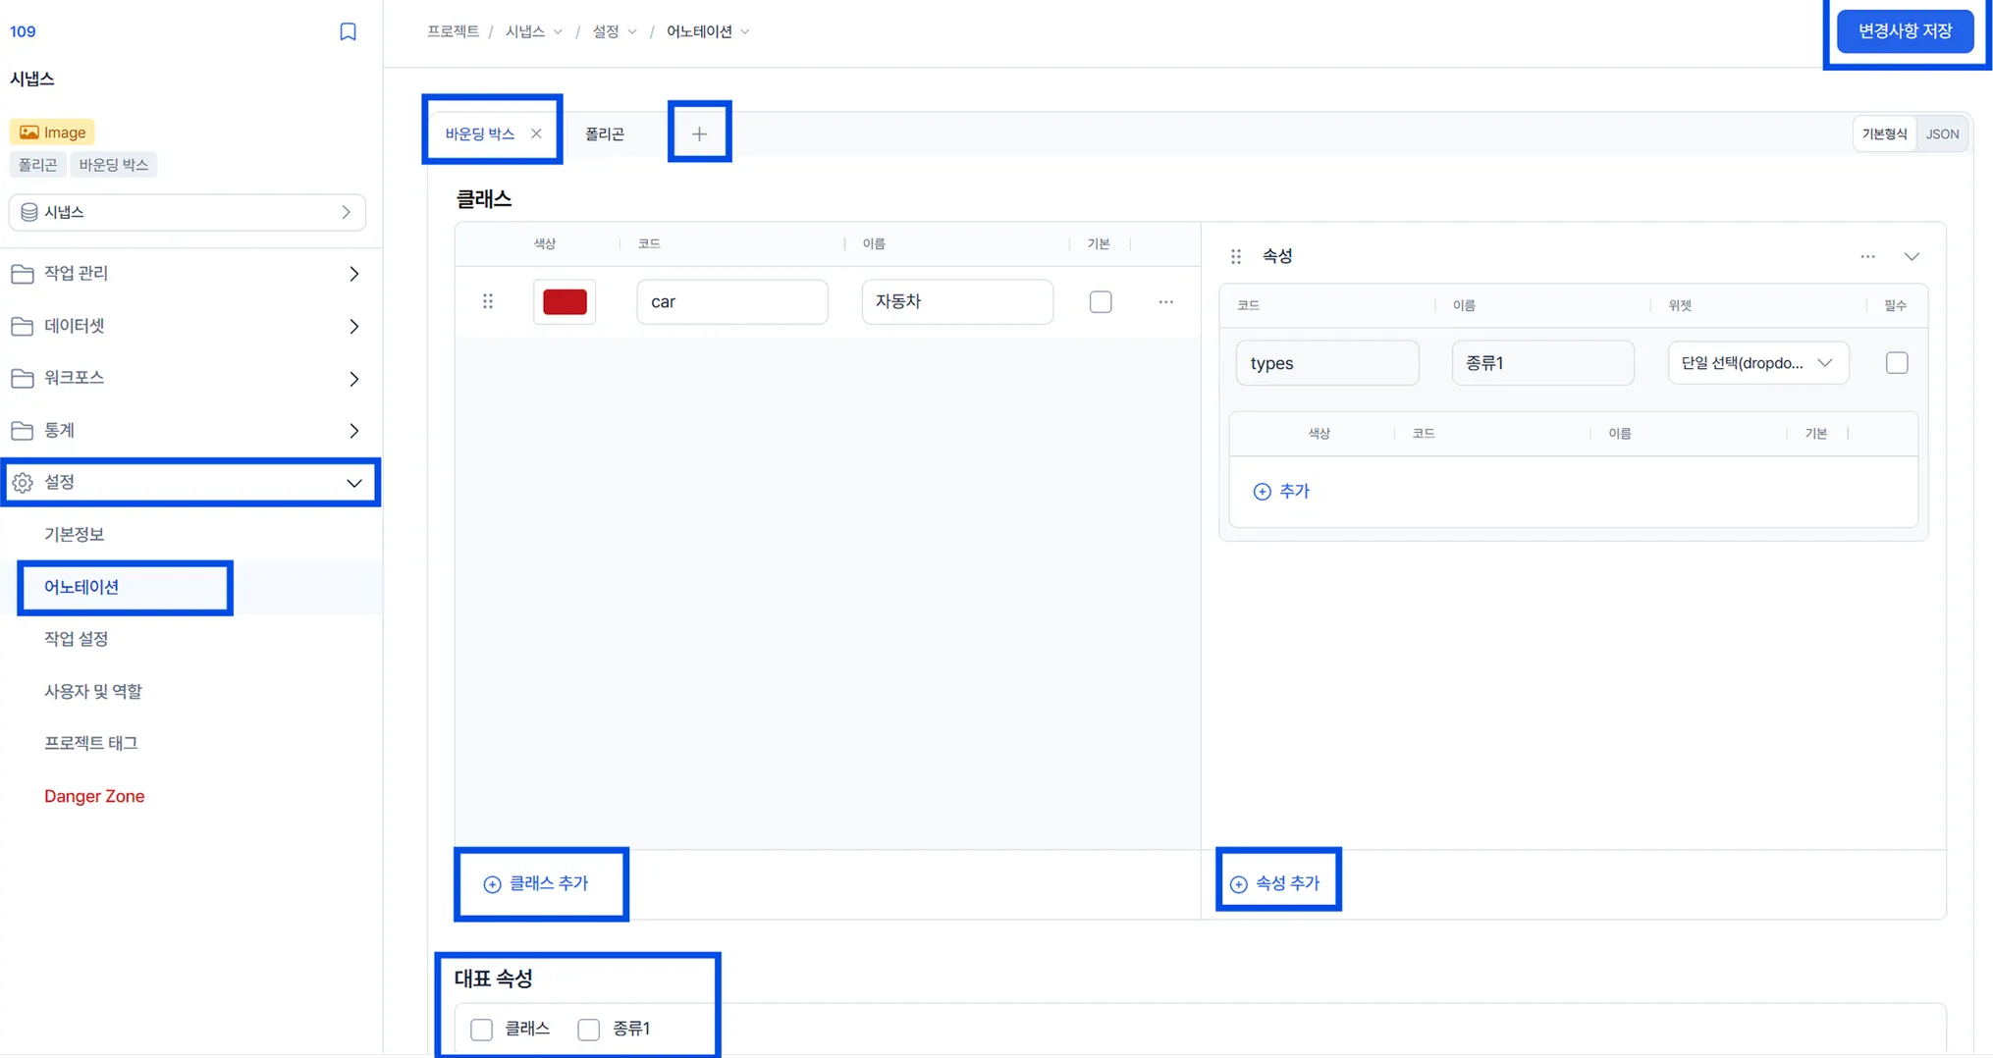Screen dimensions: 1993x1058
Task: Expand the 데이터셋 sidebar section
Action: coord(354,326)
